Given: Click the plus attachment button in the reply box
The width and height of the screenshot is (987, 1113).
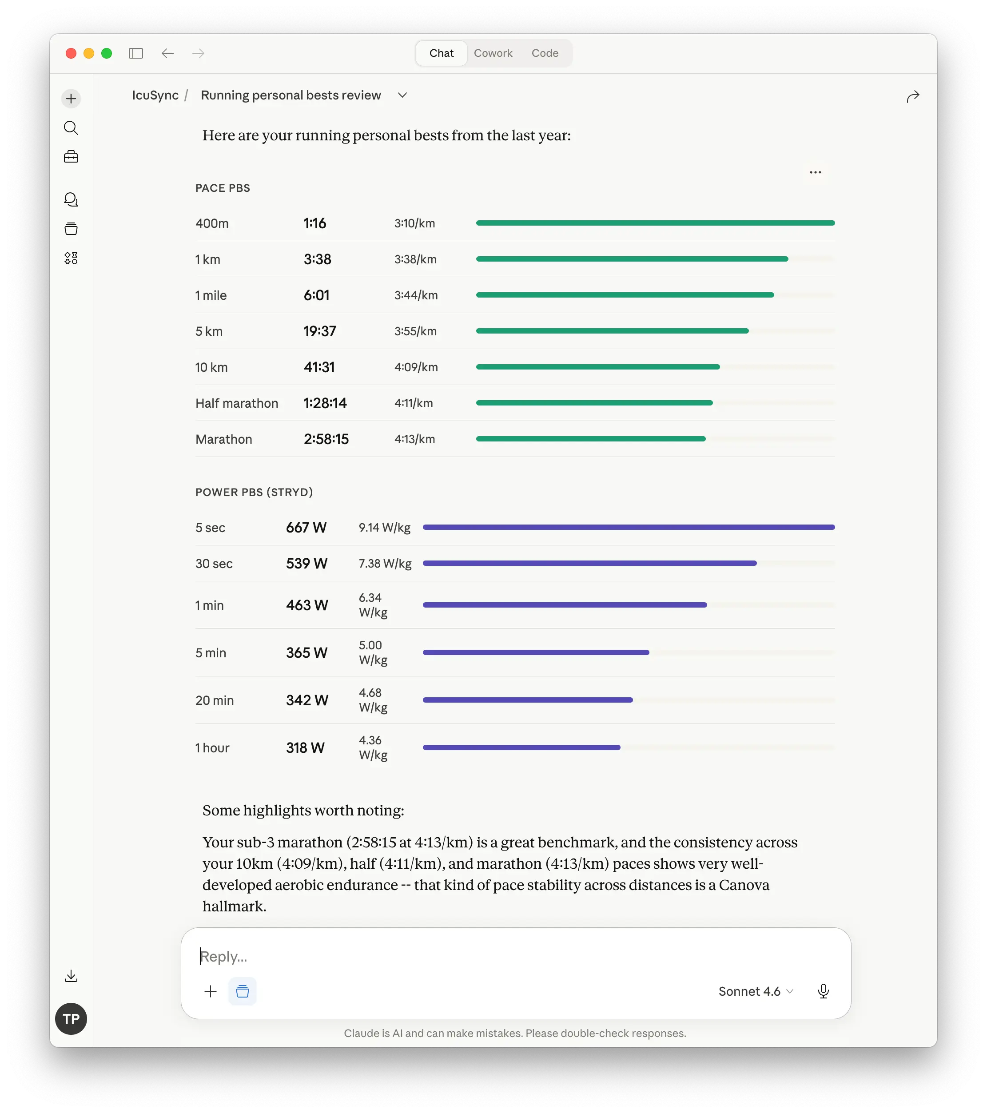Looking at the screenshot, I should [x=210, y=991].
